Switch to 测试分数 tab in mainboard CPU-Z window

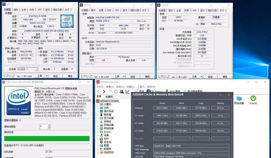(x=135, y=10)
